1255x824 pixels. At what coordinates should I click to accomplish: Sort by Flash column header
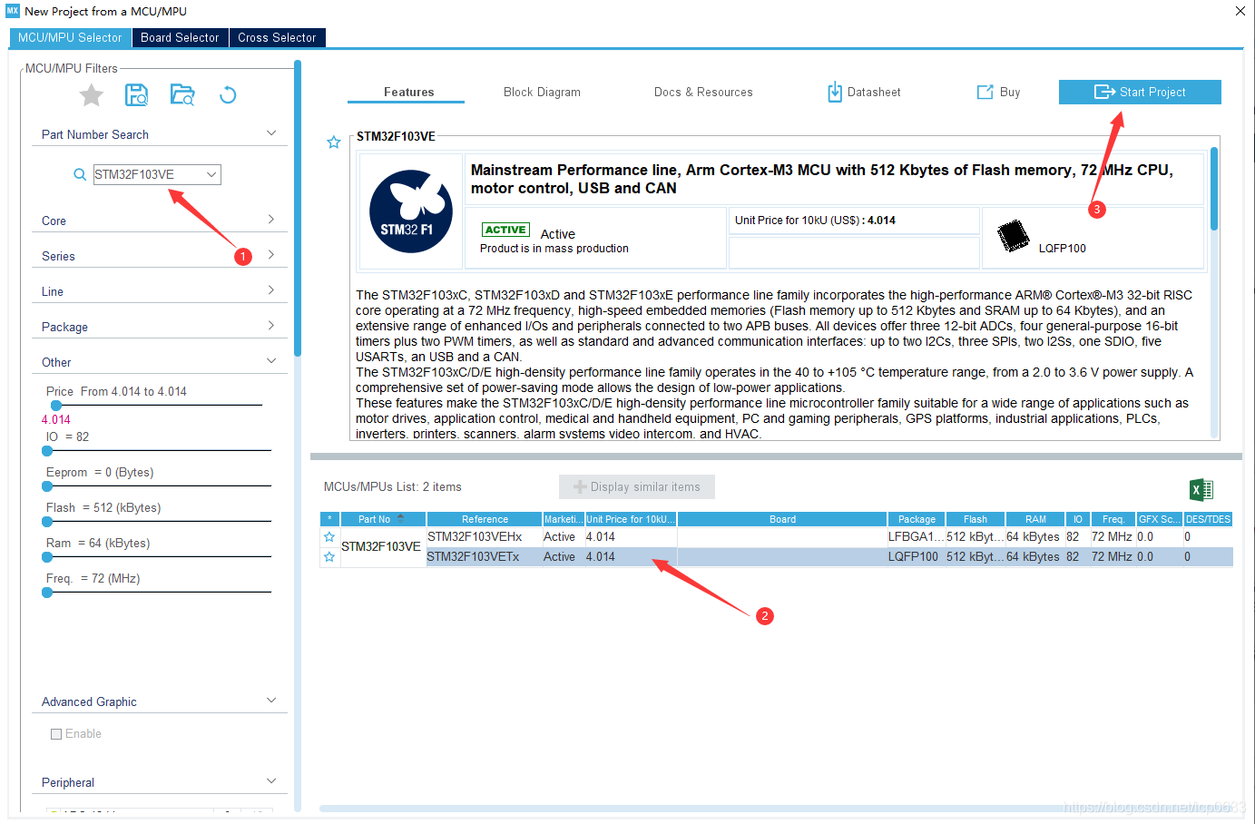(976, 519)
